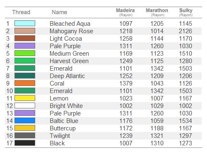The width and height of the screenshot is (207, 152).
Task: Pick the Light Cocoa brown swatch
Action: coord(25,38)
